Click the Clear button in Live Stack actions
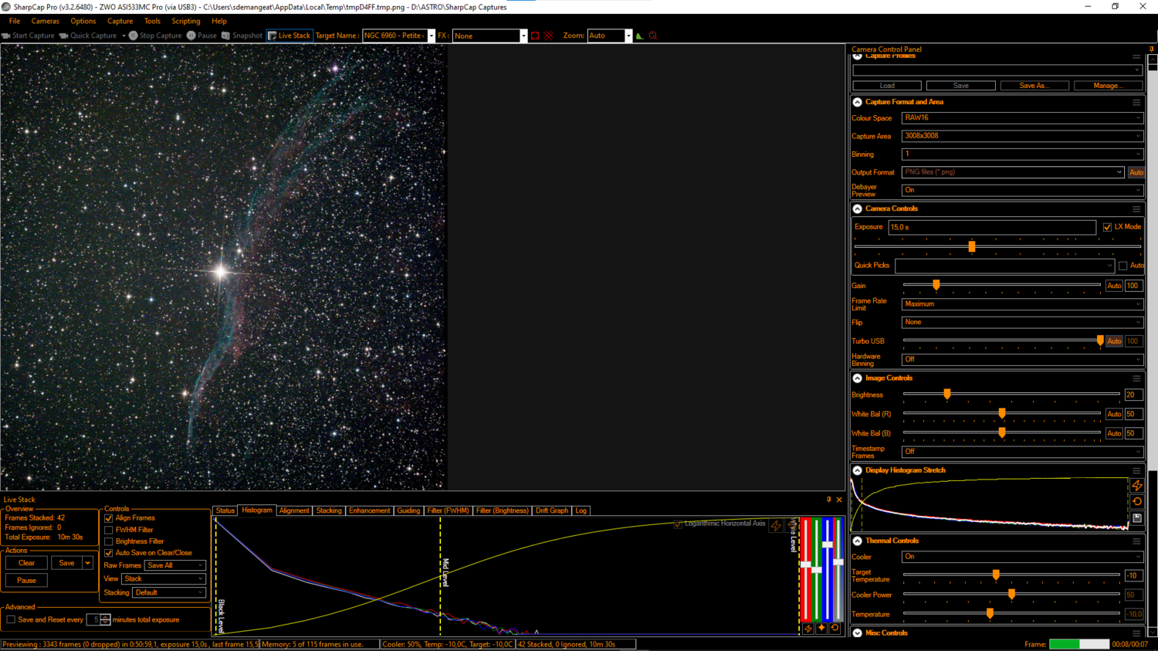 (x=26, y=563)
